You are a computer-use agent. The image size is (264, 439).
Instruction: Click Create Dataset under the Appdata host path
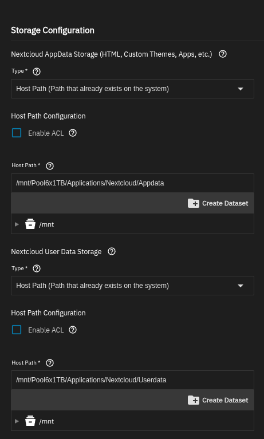pos(218,203)
